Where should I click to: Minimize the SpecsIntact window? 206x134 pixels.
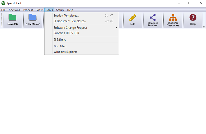(x=179, y=3)
